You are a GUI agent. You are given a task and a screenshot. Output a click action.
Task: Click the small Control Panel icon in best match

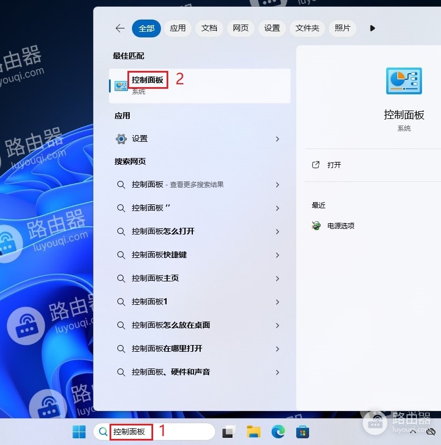(121, 86)
